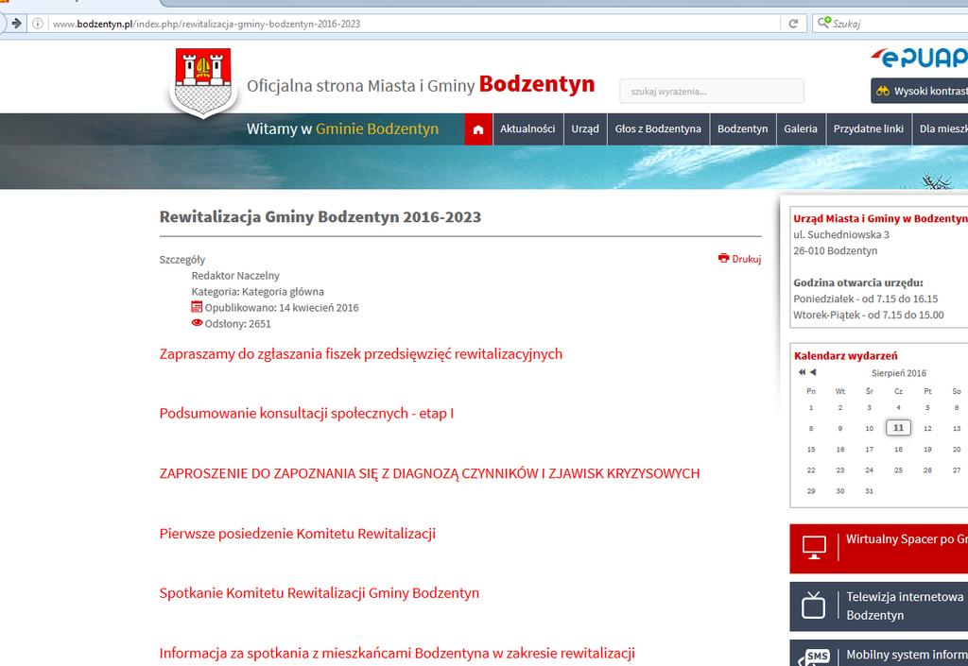The width and height of the screenshot is (968, 666).
Task: Click the browser forward arrow button
Action: [x=15, y=24]
